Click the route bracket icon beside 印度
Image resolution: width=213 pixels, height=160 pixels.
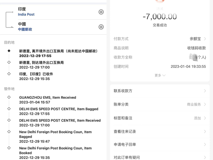tap(9, 20)
